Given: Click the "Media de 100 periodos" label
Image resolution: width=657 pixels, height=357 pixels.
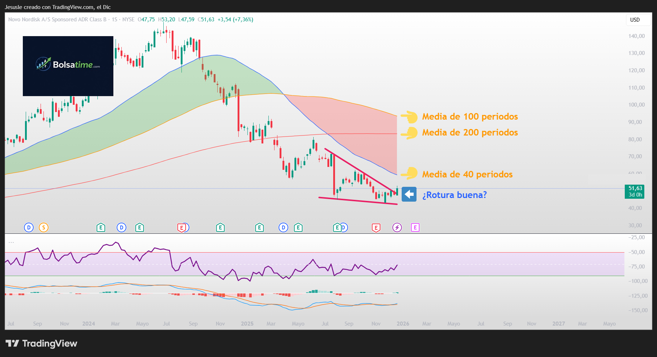Looking at the screenshot, I should point(470,117).
